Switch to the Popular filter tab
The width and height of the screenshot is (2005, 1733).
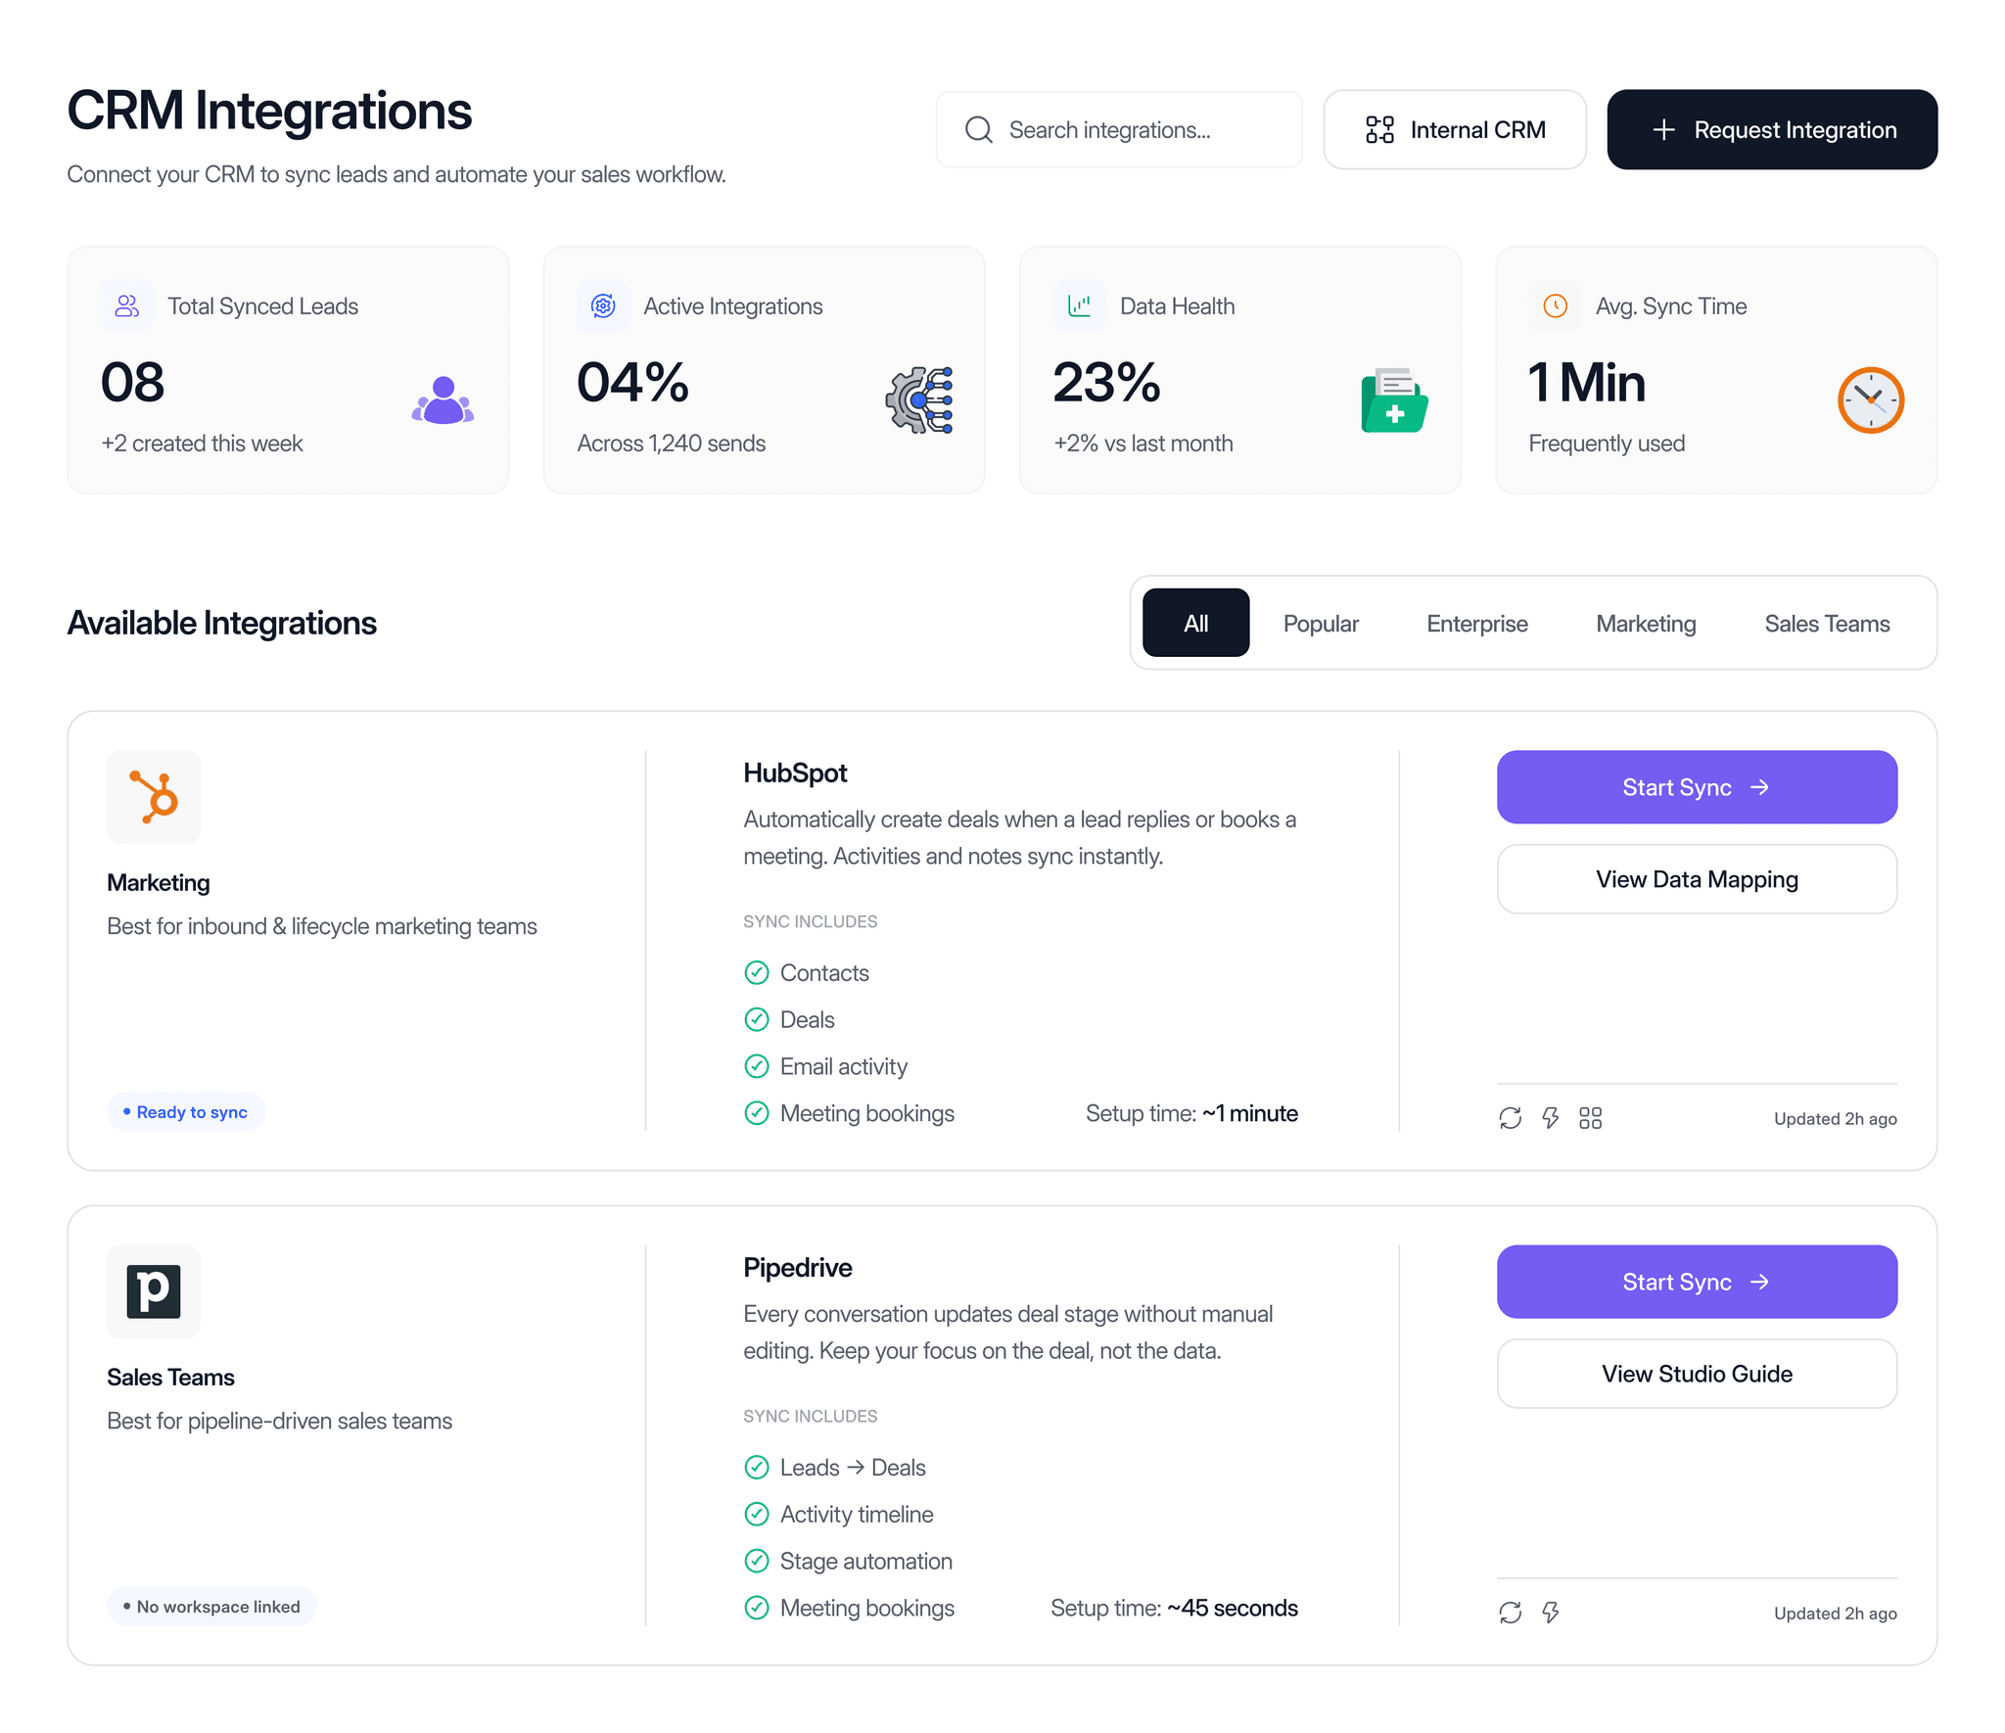[x=1321, y=623]
